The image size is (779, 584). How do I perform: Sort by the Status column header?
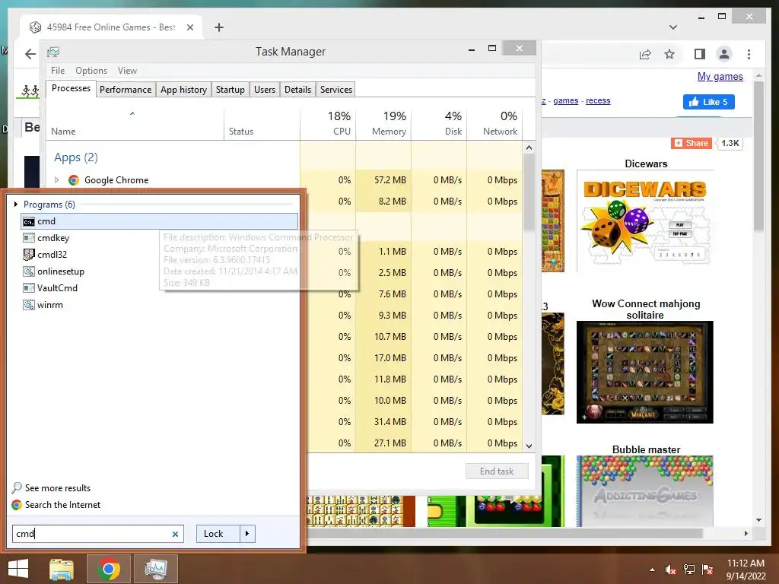(262, 124)
